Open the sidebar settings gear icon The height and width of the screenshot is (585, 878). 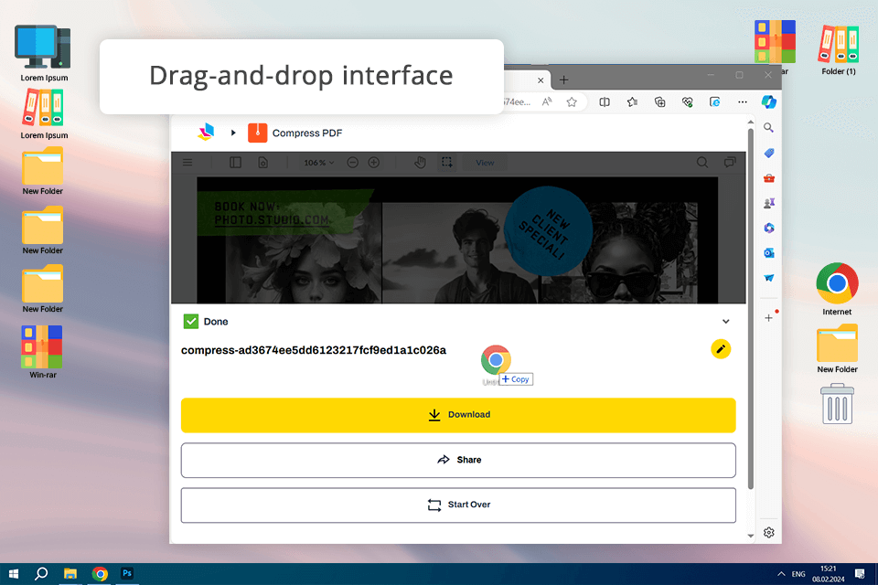769,532
